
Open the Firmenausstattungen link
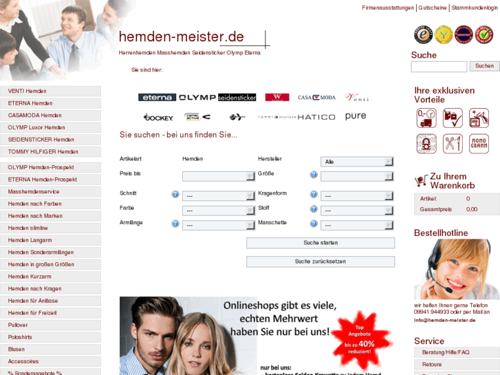tap(388, 8)
